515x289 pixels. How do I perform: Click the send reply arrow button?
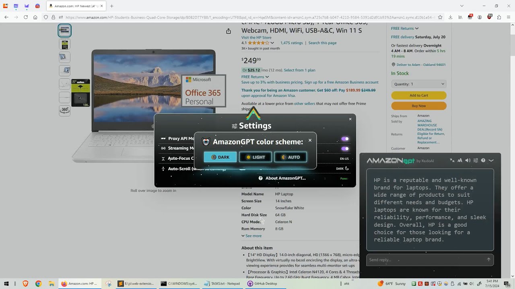[488, 260]
